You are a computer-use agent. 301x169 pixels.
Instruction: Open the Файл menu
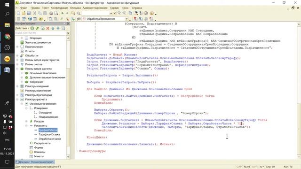tap(24, 8)
